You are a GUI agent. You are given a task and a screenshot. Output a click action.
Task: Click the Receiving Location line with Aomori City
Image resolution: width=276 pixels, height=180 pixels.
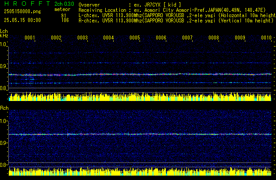coord(172,10)
